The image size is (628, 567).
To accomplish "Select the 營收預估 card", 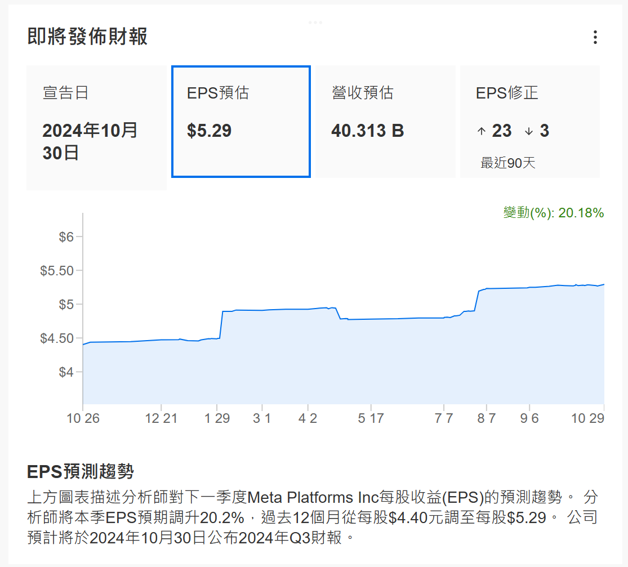I will 385,121.
